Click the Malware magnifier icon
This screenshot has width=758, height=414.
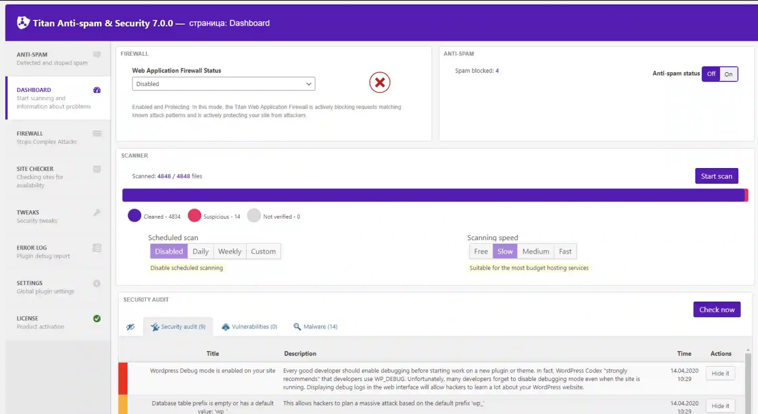point(297,327)
